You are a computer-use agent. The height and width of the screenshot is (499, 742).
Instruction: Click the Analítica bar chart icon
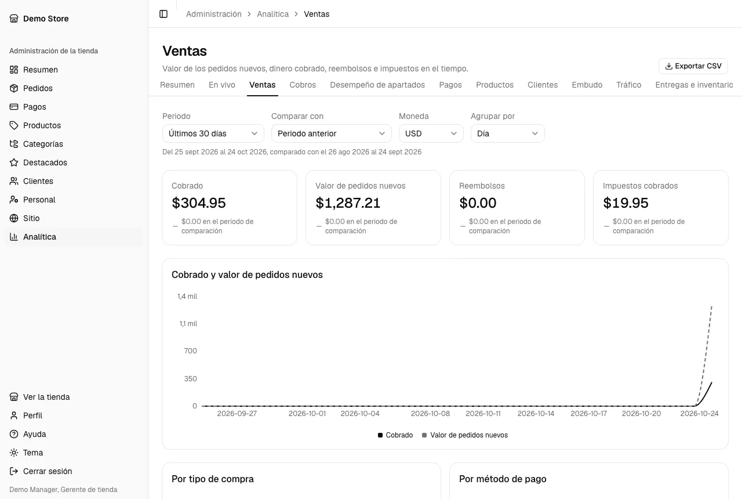[x=14, y=237]
